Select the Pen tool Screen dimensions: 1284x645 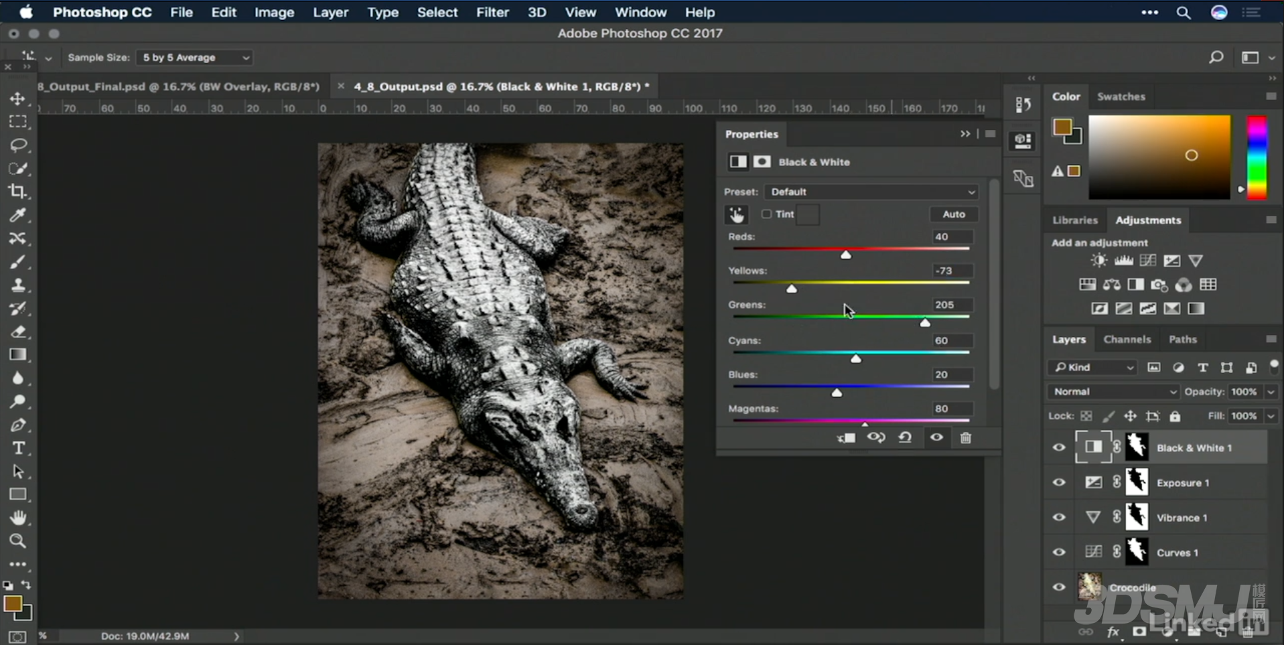pos(18,425)
